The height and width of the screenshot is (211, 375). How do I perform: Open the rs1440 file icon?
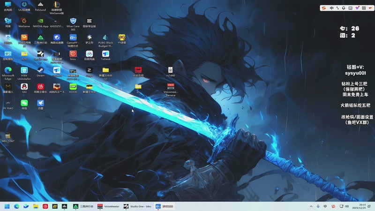point(170,72)
